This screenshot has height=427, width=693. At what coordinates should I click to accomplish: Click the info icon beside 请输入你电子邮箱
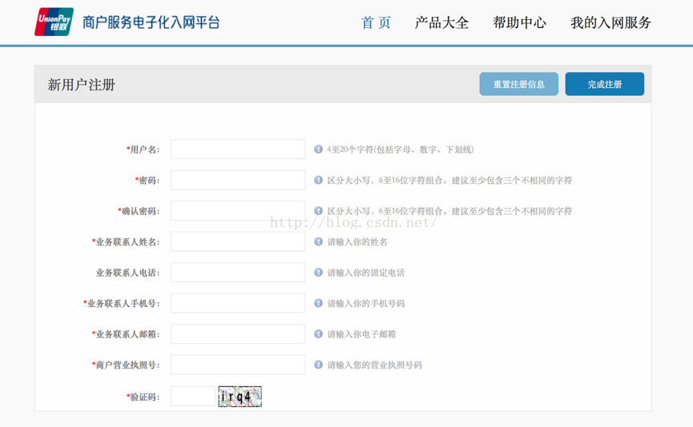pos(318,334)
